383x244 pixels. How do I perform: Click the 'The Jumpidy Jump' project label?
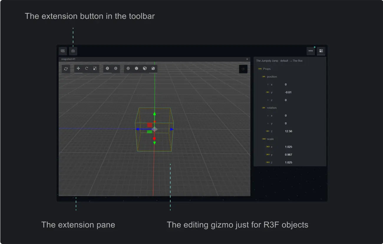(x=267, y=61)
